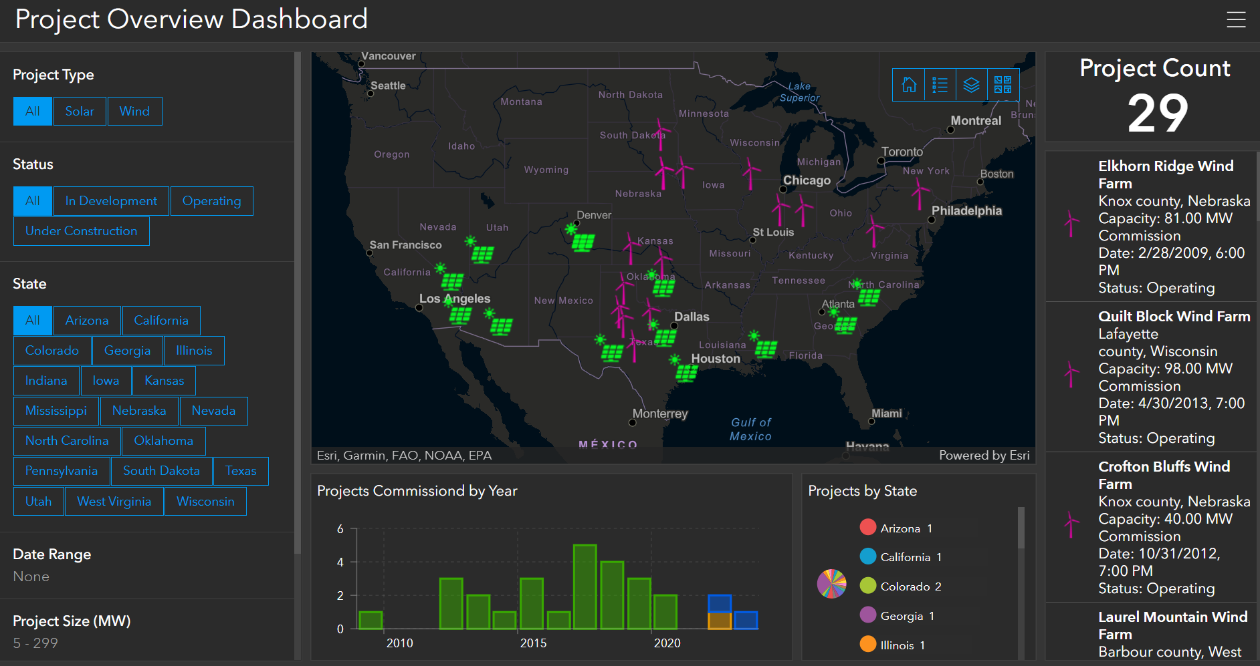The height and width of the screenshot is (666, 1260).
Task: Open the map legend list icon
Action: [940, 85]
